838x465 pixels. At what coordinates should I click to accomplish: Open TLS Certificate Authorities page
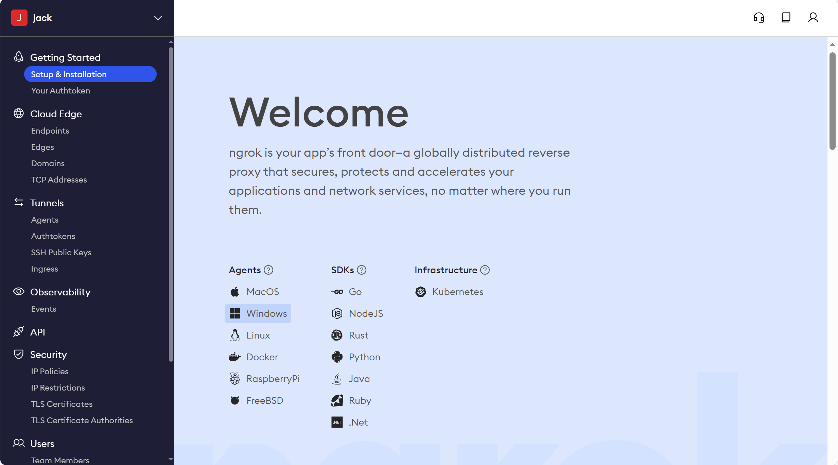coord(82,420)
